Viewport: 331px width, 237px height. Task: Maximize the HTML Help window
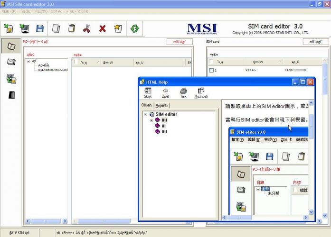303,82
